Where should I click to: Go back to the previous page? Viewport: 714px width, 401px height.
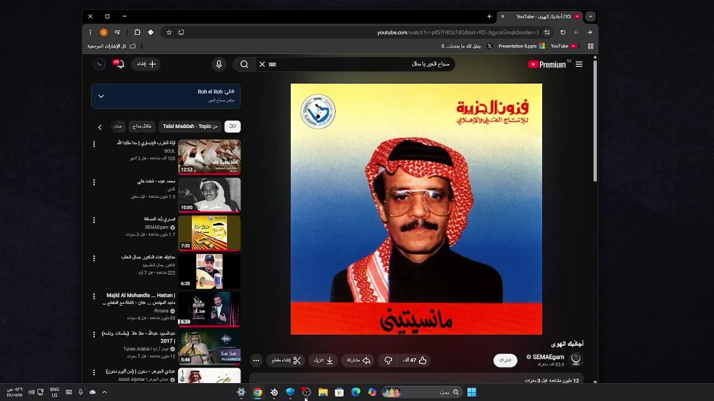tap(590, 32)
